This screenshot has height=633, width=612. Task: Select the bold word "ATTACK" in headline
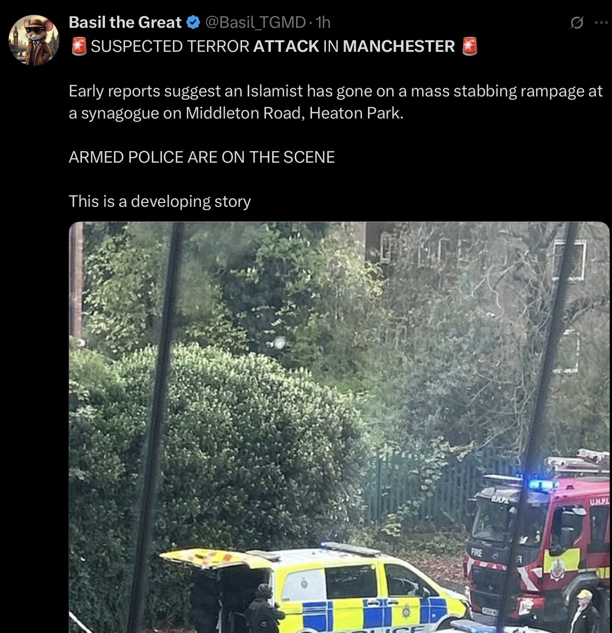[286, 46]
